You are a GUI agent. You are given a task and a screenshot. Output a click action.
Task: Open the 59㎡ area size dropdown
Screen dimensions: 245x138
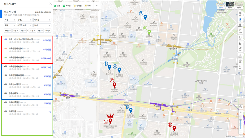point(42,25)
